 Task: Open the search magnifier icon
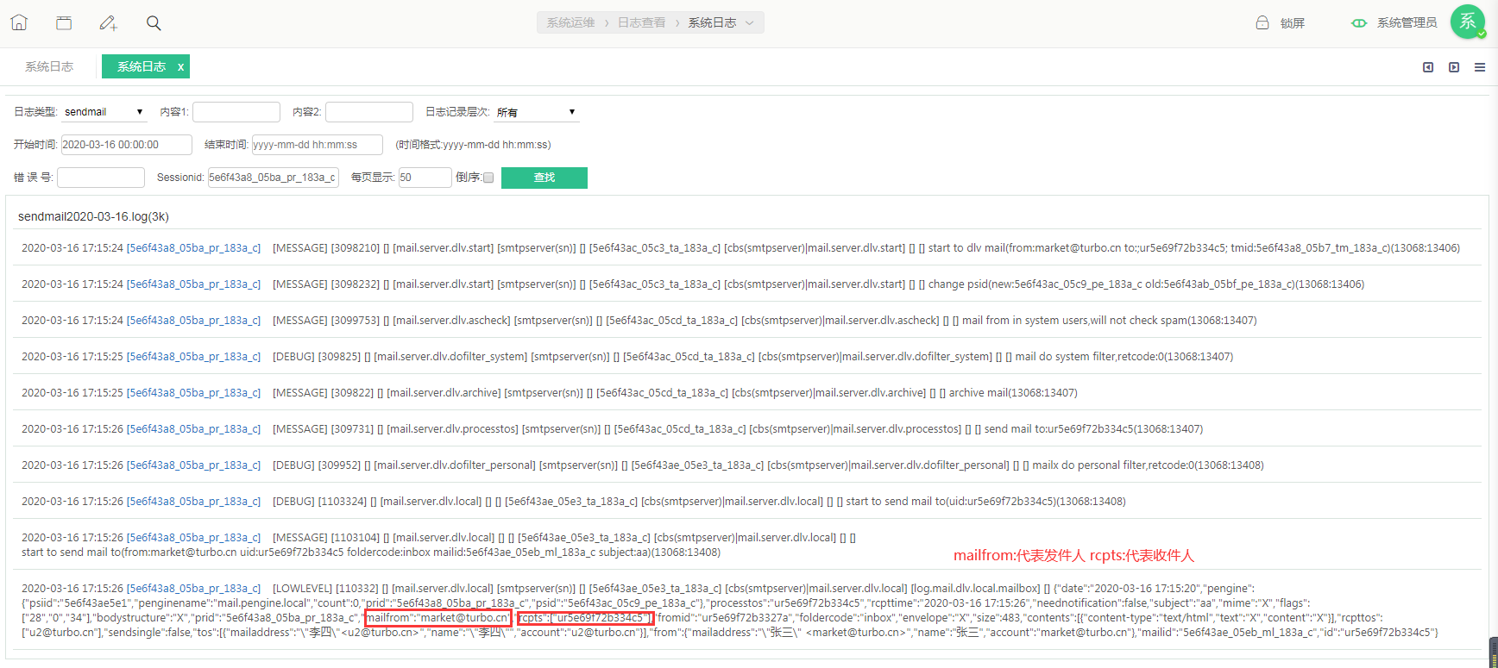(154, 23)
